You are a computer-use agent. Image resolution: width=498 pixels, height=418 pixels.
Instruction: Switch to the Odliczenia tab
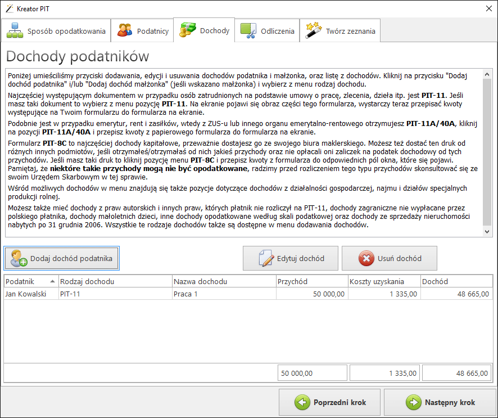click(x=268, y=31)
